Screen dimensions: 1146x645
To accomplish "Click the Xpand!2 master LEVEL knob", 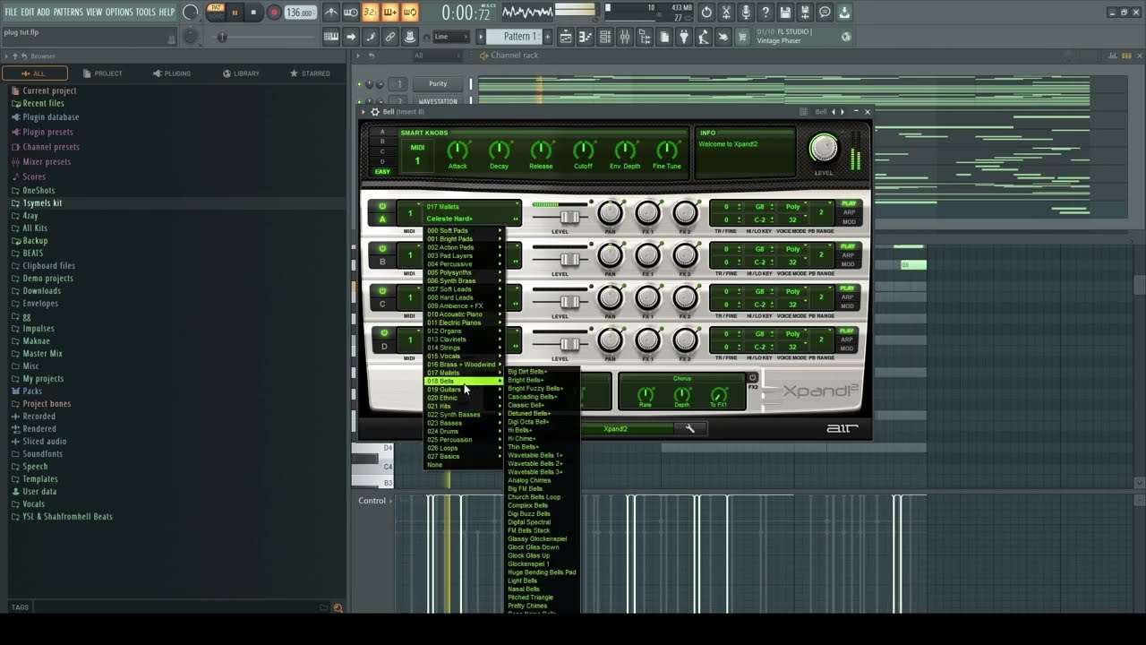I will (824, 148).
